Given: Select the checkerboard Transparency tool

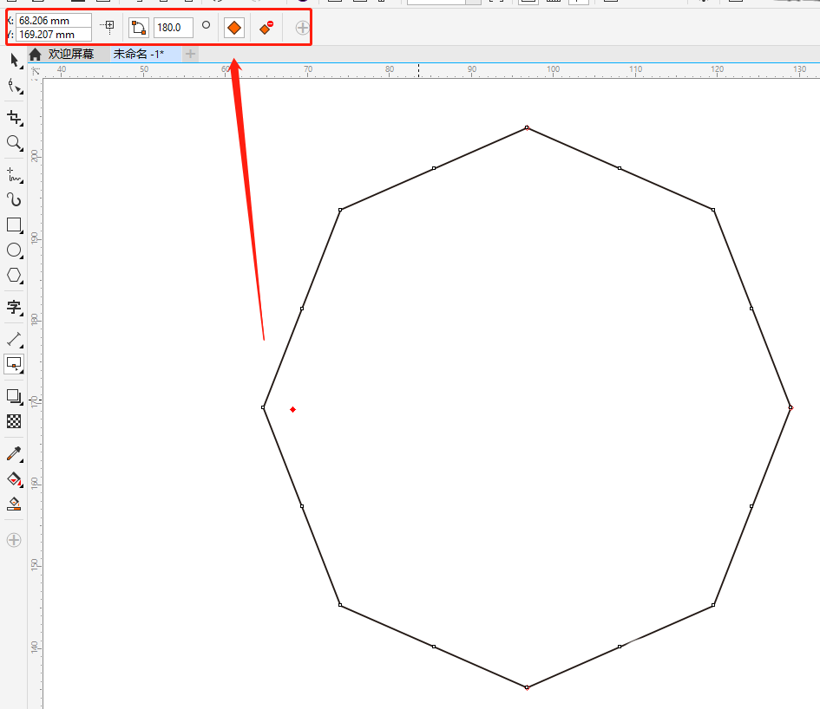Looking at the screenshot, I should click(14, 421).
